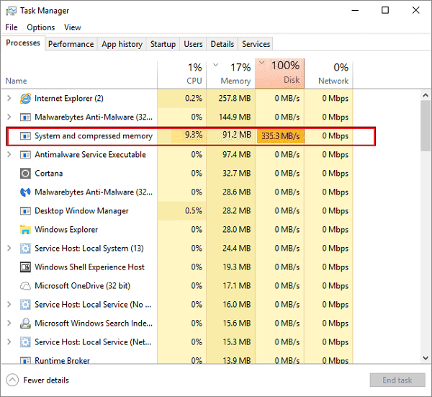Click the Windows Shell Experience Host icon

pyautogui.click(x=25, y=267)
